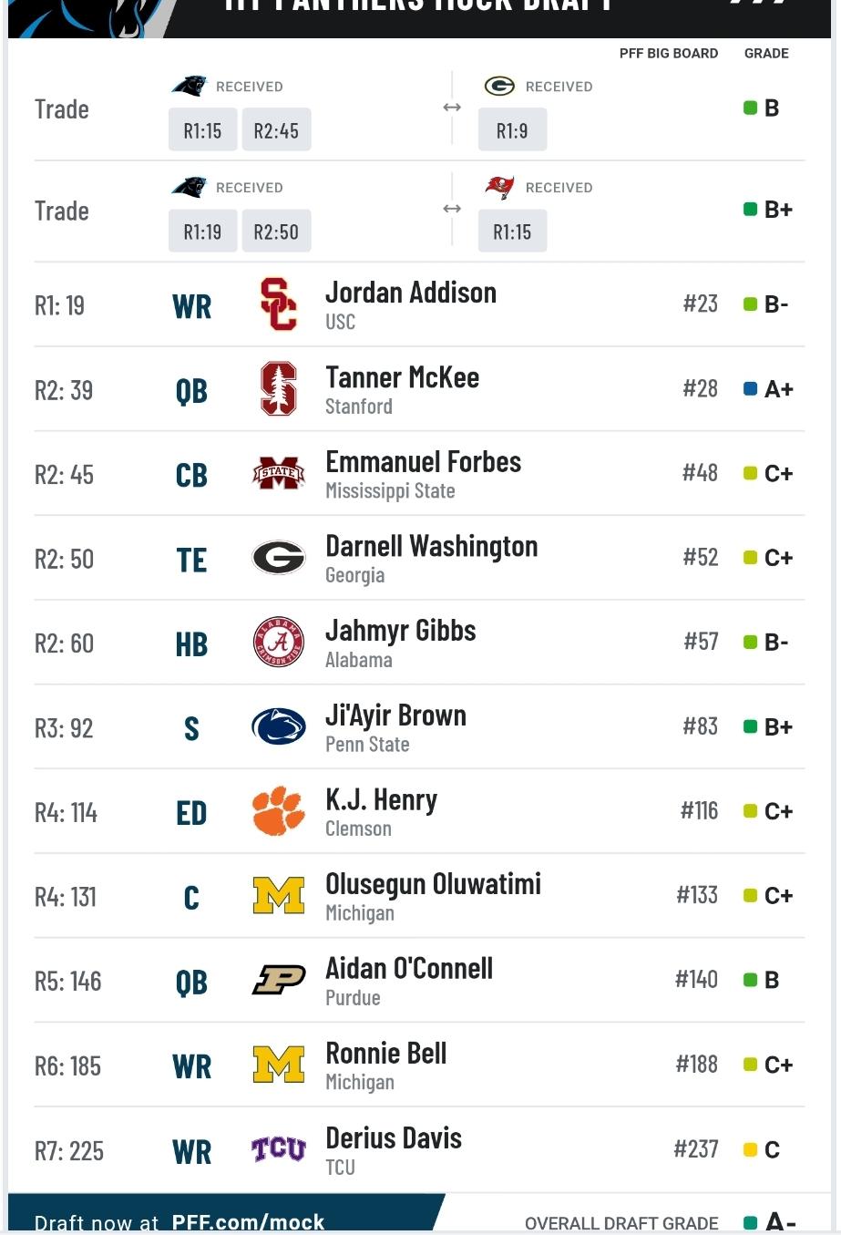Click the USC Trojans logo
Image resolution: width=841 pixels, height=1235 pixels.
[x=278, y=304]
